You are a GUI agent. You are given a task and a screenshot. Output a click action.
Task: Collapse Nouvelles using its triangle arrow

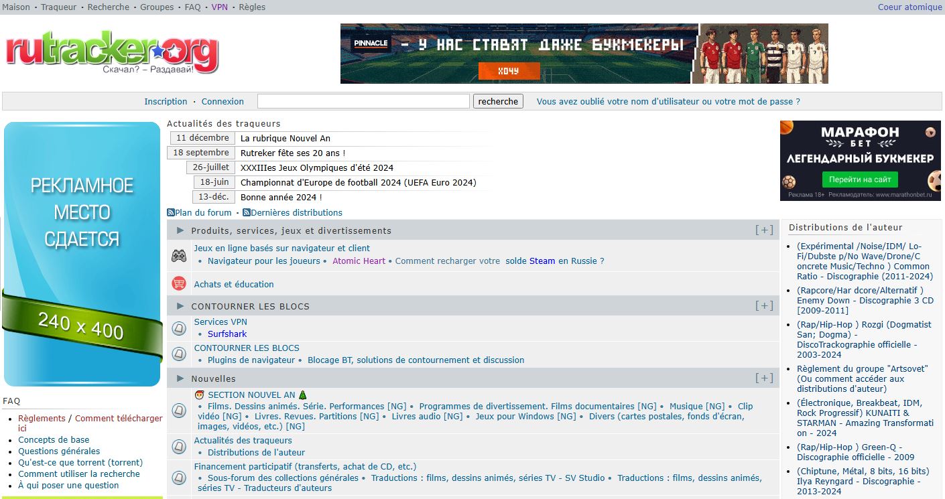tap(180, 378)
